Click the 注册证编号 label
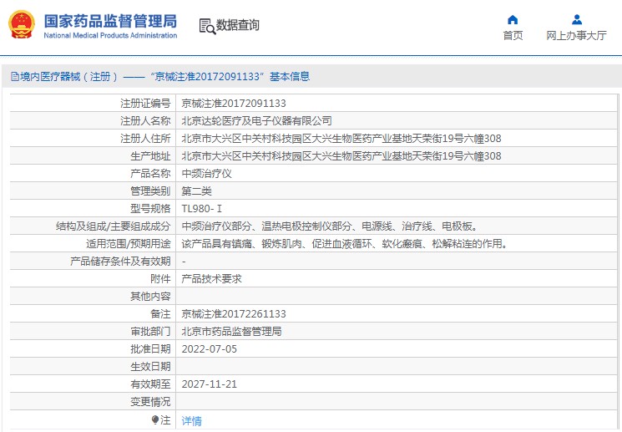 click(x=145, y=104)
